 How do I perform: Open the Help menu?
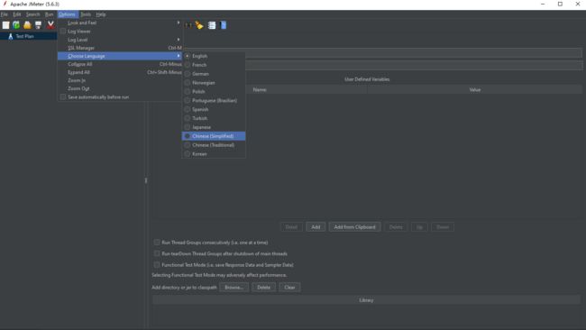pyautogui.click(x=101, y=14)
